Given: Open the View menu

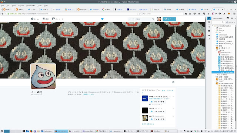Looking at the screenshot, I should [14, 6].
